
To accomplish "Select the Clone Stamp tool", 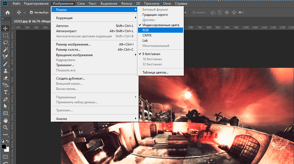I will (x=5, y=71).
